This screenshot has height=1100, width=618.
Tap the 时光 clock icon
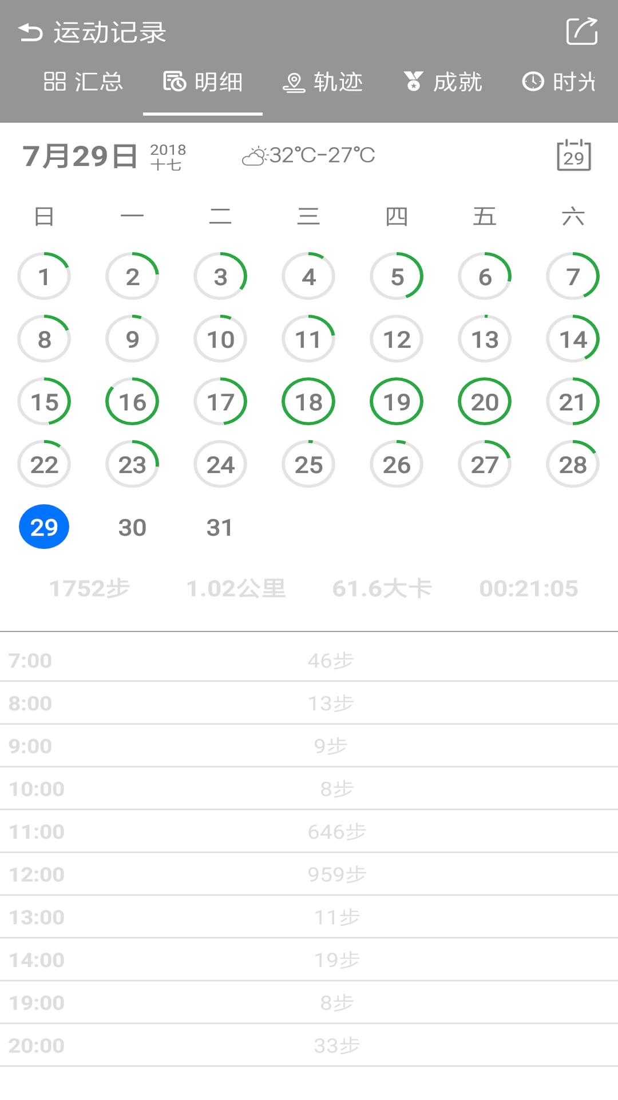533,82
